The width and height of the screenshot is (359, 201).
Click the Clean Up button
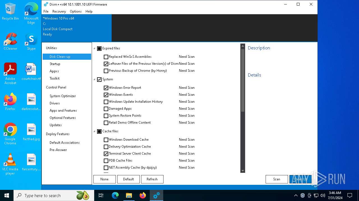coord(300,179)
